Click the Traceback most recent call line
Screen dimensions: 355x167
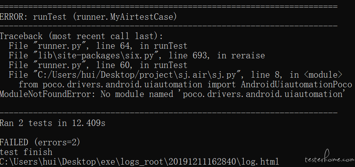click(81, 36)
